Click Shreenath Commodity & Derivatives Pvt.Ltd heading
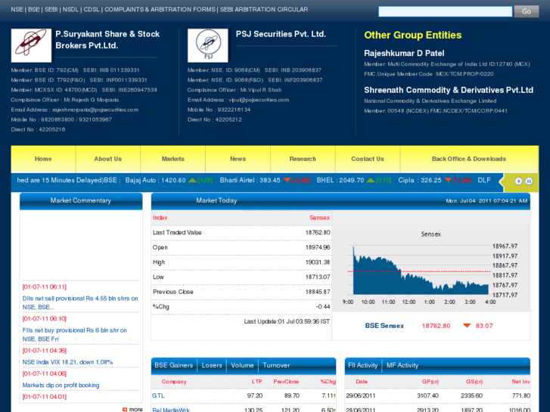The image size is (550, 412). point(449,90)
